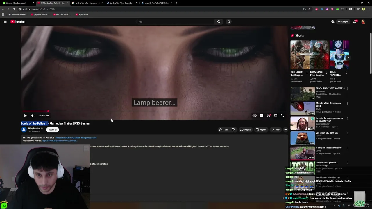This screenshot has height=209, width=372.
Task: Open store.playstation.com wishlist link
Action: pyautogui.click(x=60, y=141)
